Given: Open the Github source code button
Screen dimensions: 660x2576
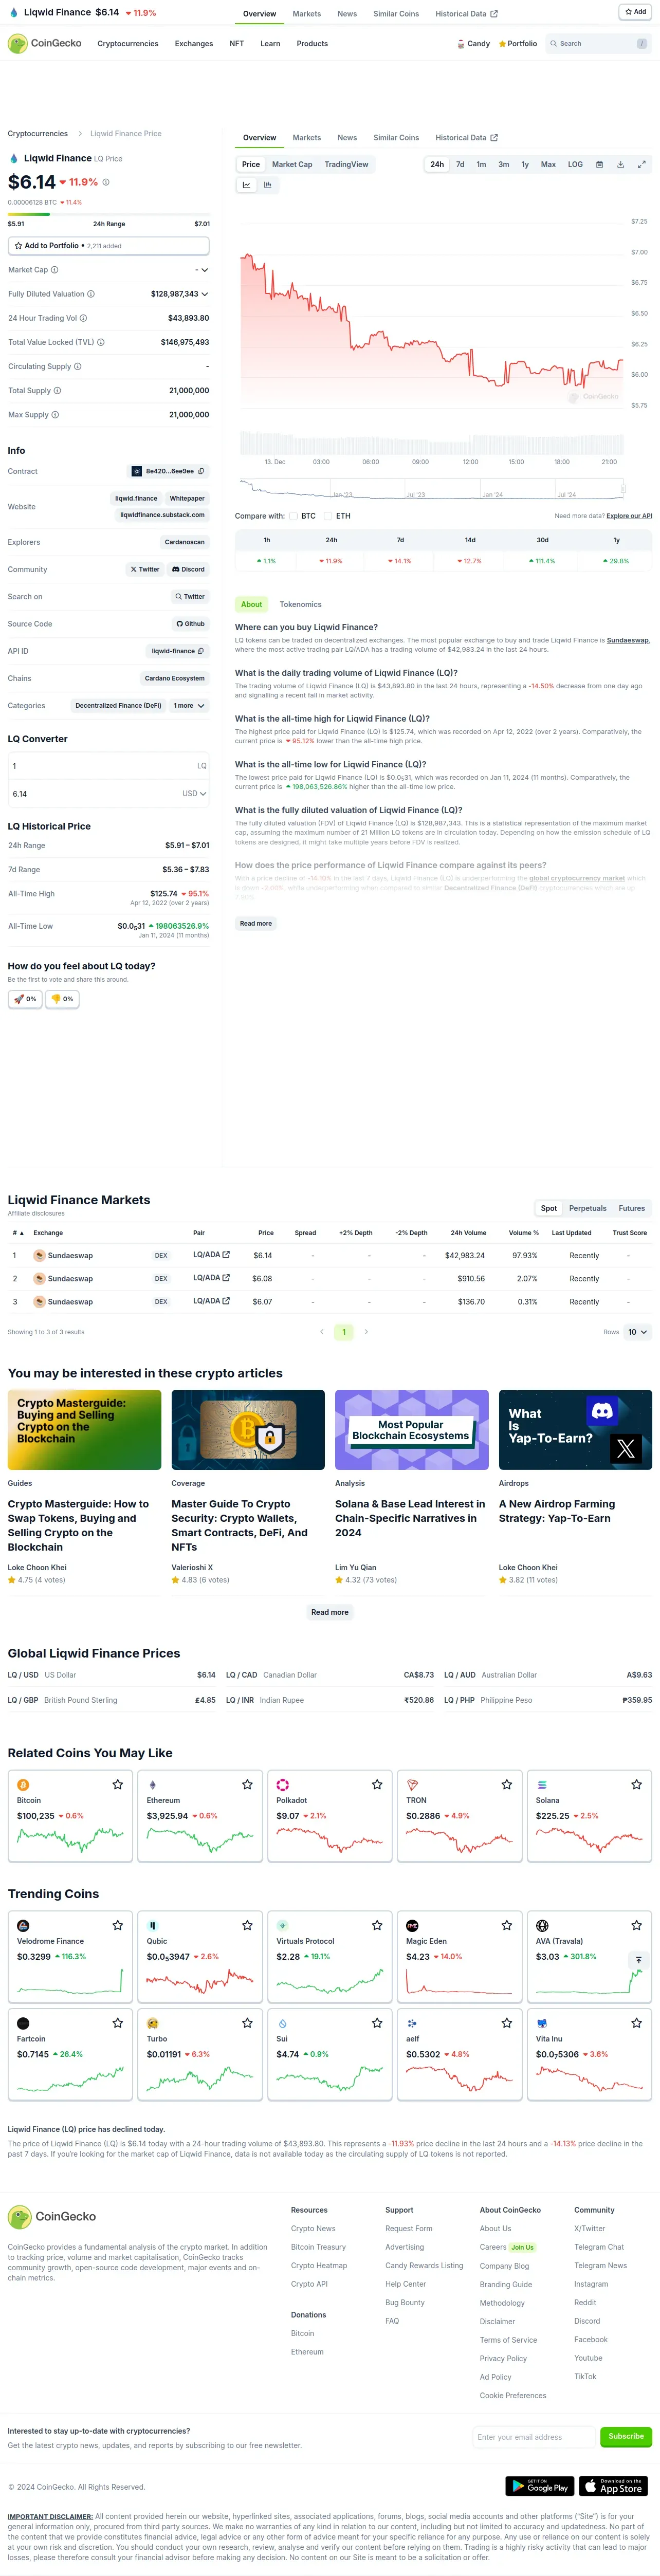Looking at the screenshot, I should [190, 624].
